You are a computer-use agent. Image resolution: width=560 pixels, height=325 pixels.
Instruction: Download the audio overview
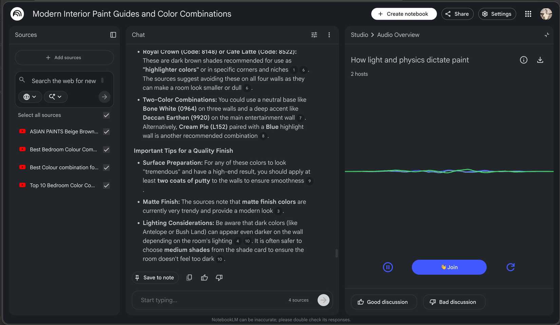point(540,60)
